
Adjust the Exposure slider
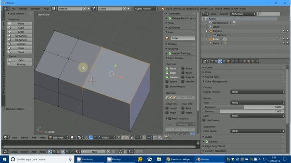click(243, 107)
